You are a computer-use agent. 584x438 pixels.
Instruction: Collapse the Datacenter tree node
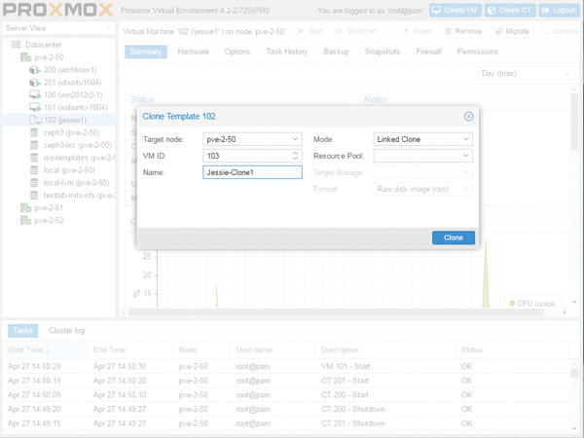tap(7, 45)
